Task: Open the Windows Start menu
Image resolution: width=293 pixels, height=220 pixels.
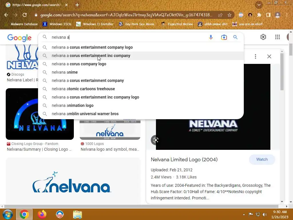Action: (7, 214)
